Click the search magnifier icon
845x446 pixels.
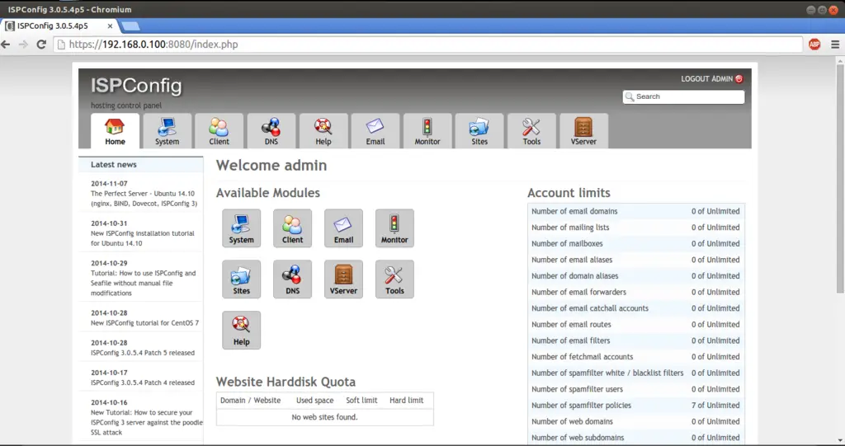coord(630,97)
